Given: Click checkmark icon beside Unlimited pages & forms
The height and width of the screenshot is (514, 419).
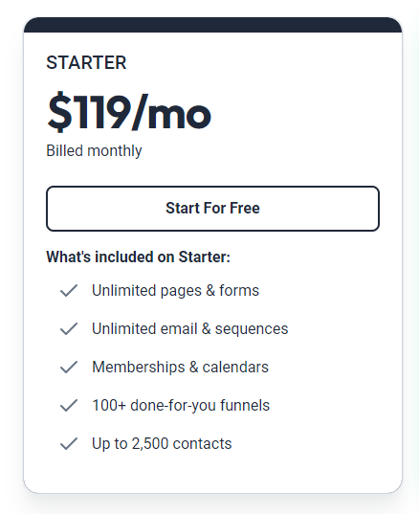Looking at the screenshot, I should pos(69,290).
